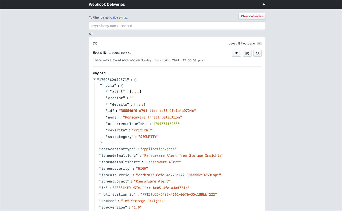
Task: Focus the repository.name:probot filter field
Action: [177, 26]
